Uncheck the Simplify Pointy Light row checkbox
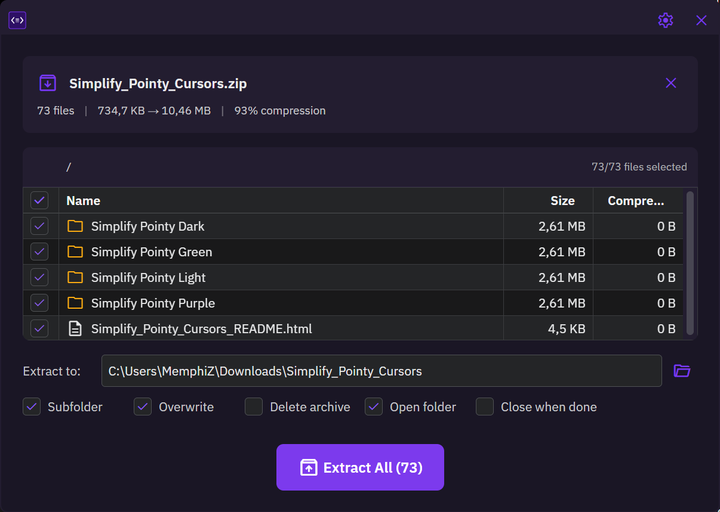Image resolution: width=720 pixels, height=512 pixels. (39, 277)
